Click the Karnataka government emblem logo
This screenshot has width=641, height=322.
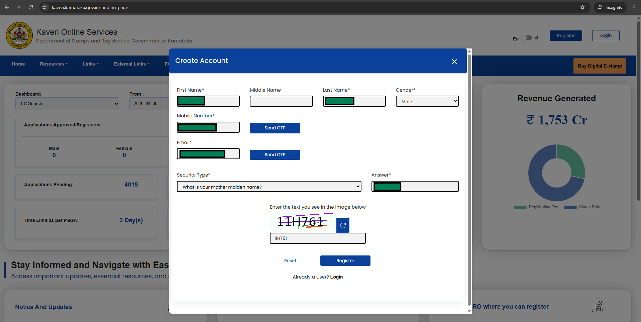click(19, 35)
